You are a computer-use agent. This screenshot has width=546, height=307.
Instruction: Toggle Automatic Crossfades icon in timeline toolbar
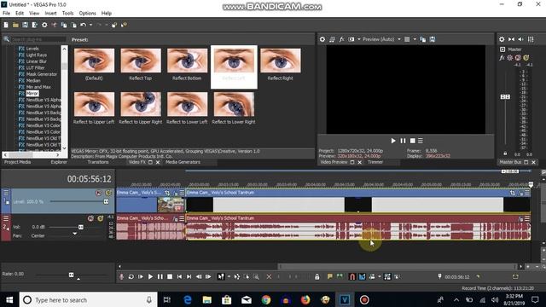pyautogui.click(x=362, y=276)
